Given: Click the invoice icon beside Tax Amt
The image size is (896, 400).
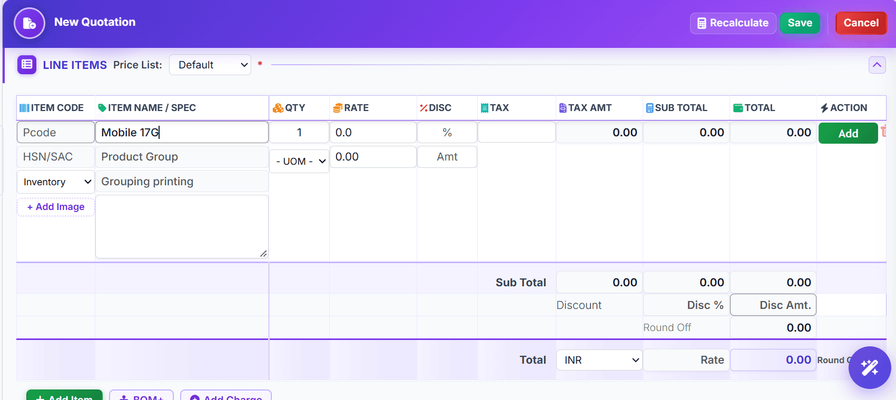Looking at the screenshot, I should tap(563, 108).
